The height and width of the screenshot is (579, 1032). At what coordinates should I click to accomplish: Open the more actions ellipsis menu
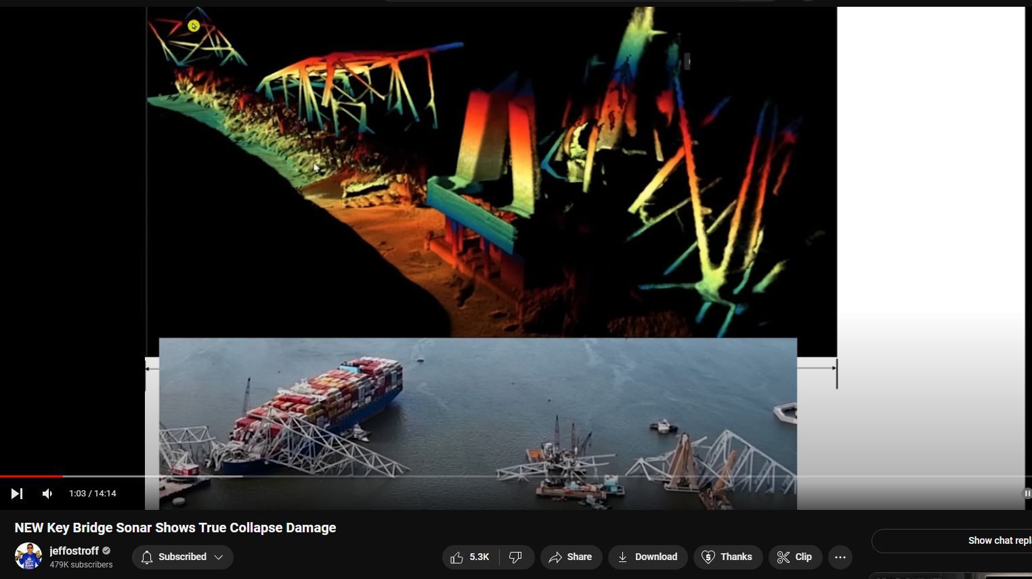coord(840,557)
